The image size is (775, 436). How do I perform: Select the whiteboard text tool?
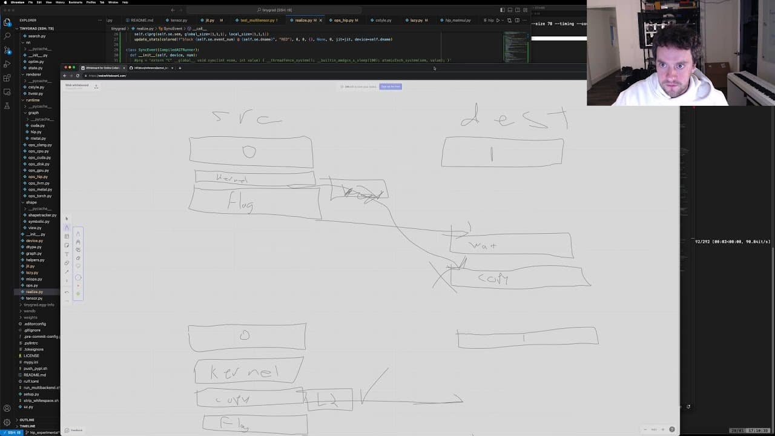67,254
